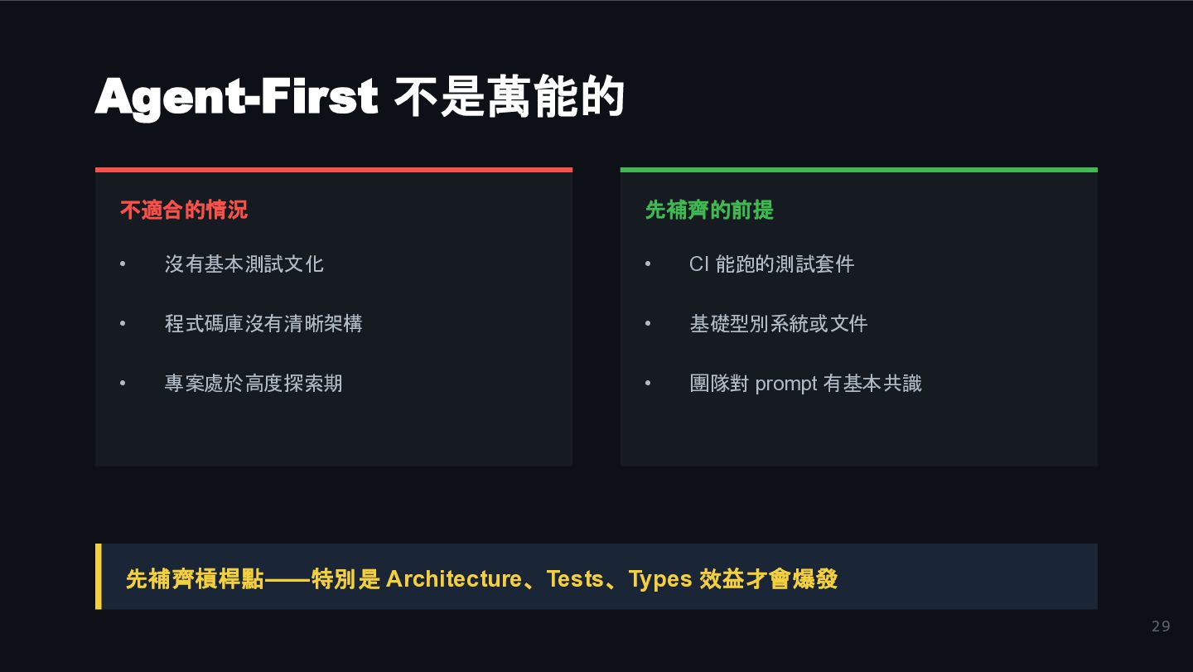Click the bullet dot before '專案處於高度探索期'
Image resolution: width=1193 pixels, height=672 pixels.
(x=123, y=384)
